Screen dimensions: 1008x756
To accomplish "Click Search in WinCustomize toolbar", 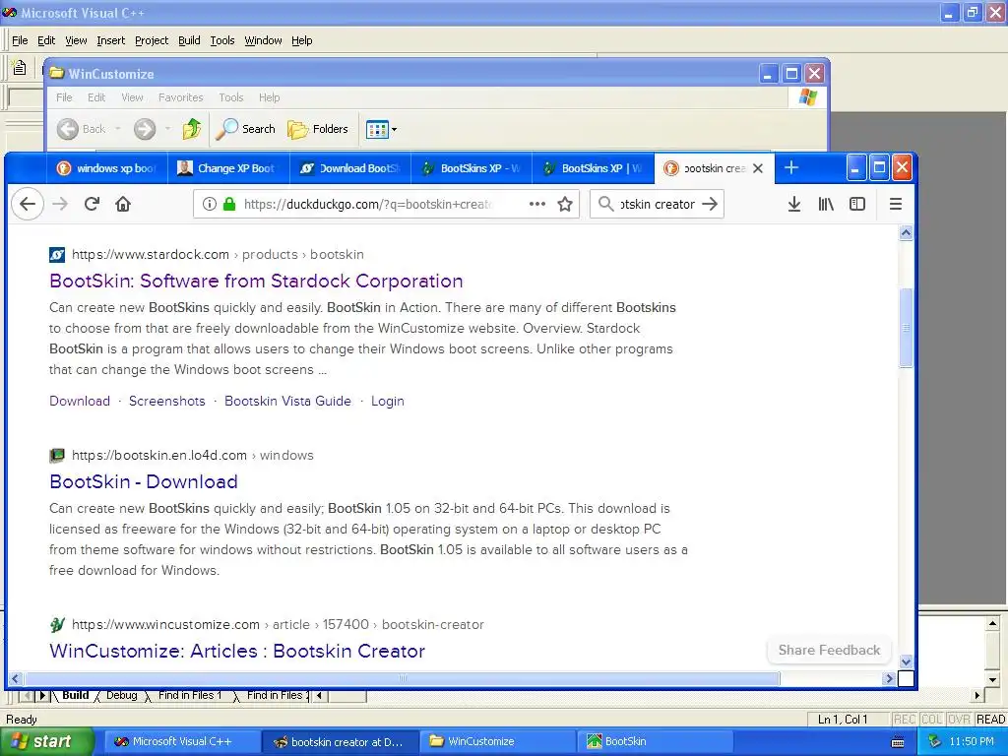I will click(x=245, y=129).
